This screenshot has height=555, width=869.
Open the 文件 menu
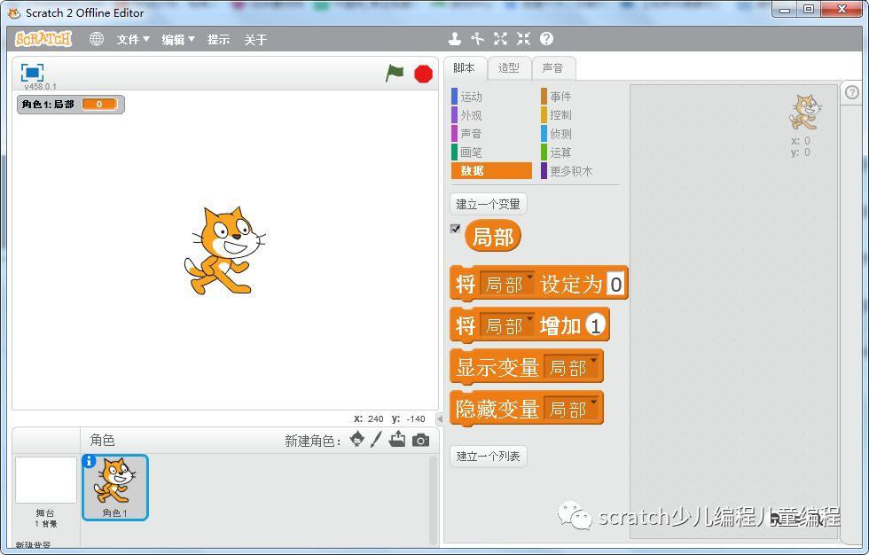[133, 39]
